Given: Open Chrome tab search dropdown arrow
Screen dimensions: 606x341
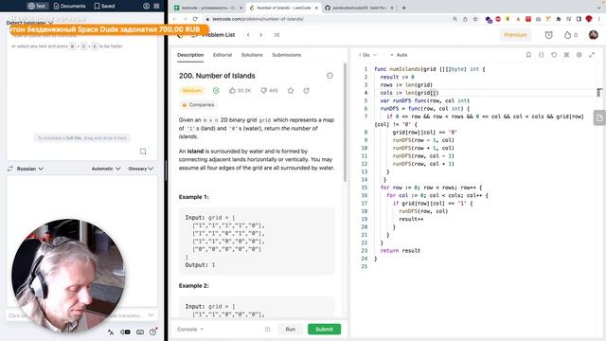Looking at the screenshot, I should pos(599,8).
